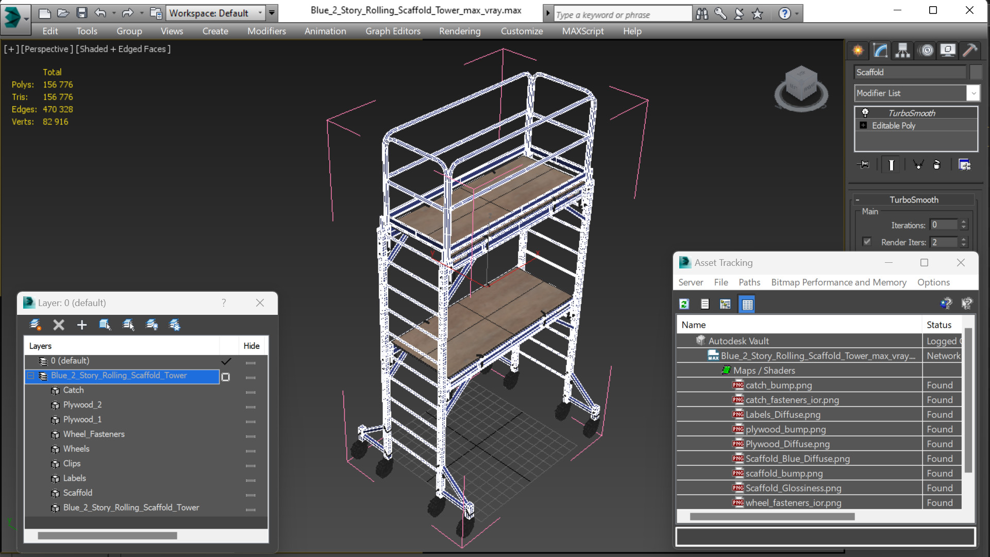
Task: Open the Workspace Default dropdown
Action: [260, 13]
